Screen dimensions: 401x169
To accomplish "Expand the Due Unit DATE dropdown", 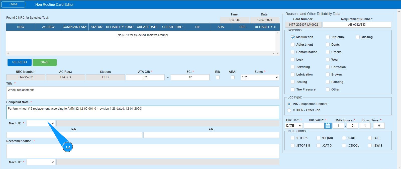I will tap(294, 126).
